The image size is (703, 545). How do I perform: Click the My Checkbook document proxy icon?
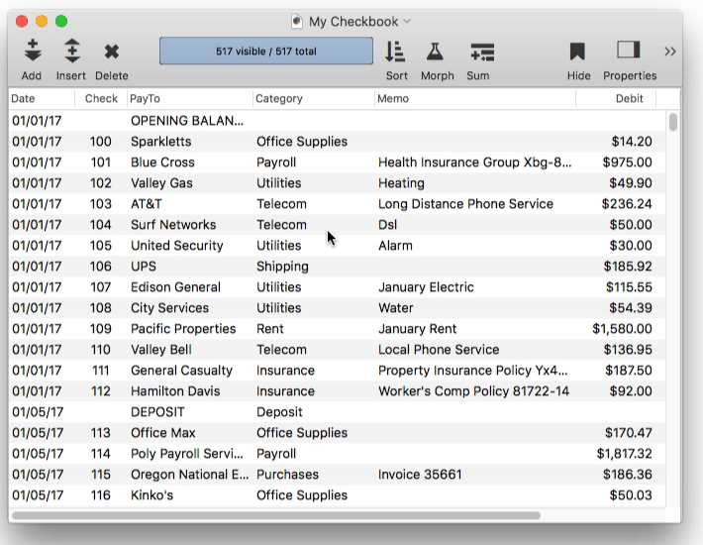pos(297,21)
